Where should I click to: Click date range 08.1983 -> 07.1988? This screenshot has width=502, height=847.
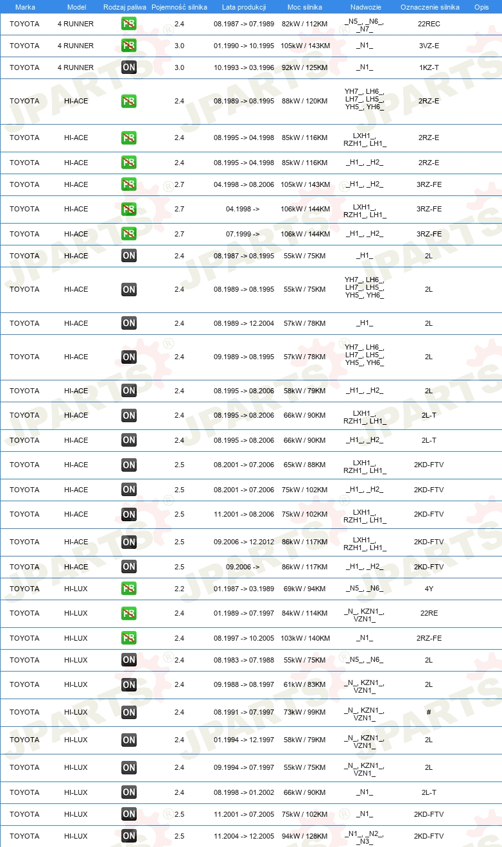(244, 660)
